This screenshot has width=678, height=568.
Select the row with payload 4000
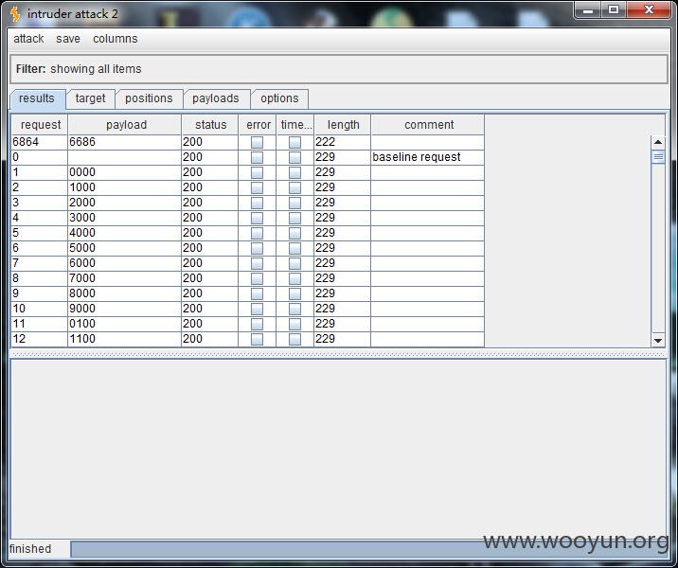click(247, 233)
